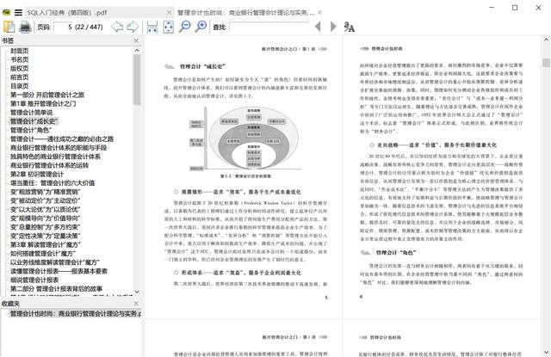
Task: Select 目录页 bookmark
Action: tap(19, 86)
